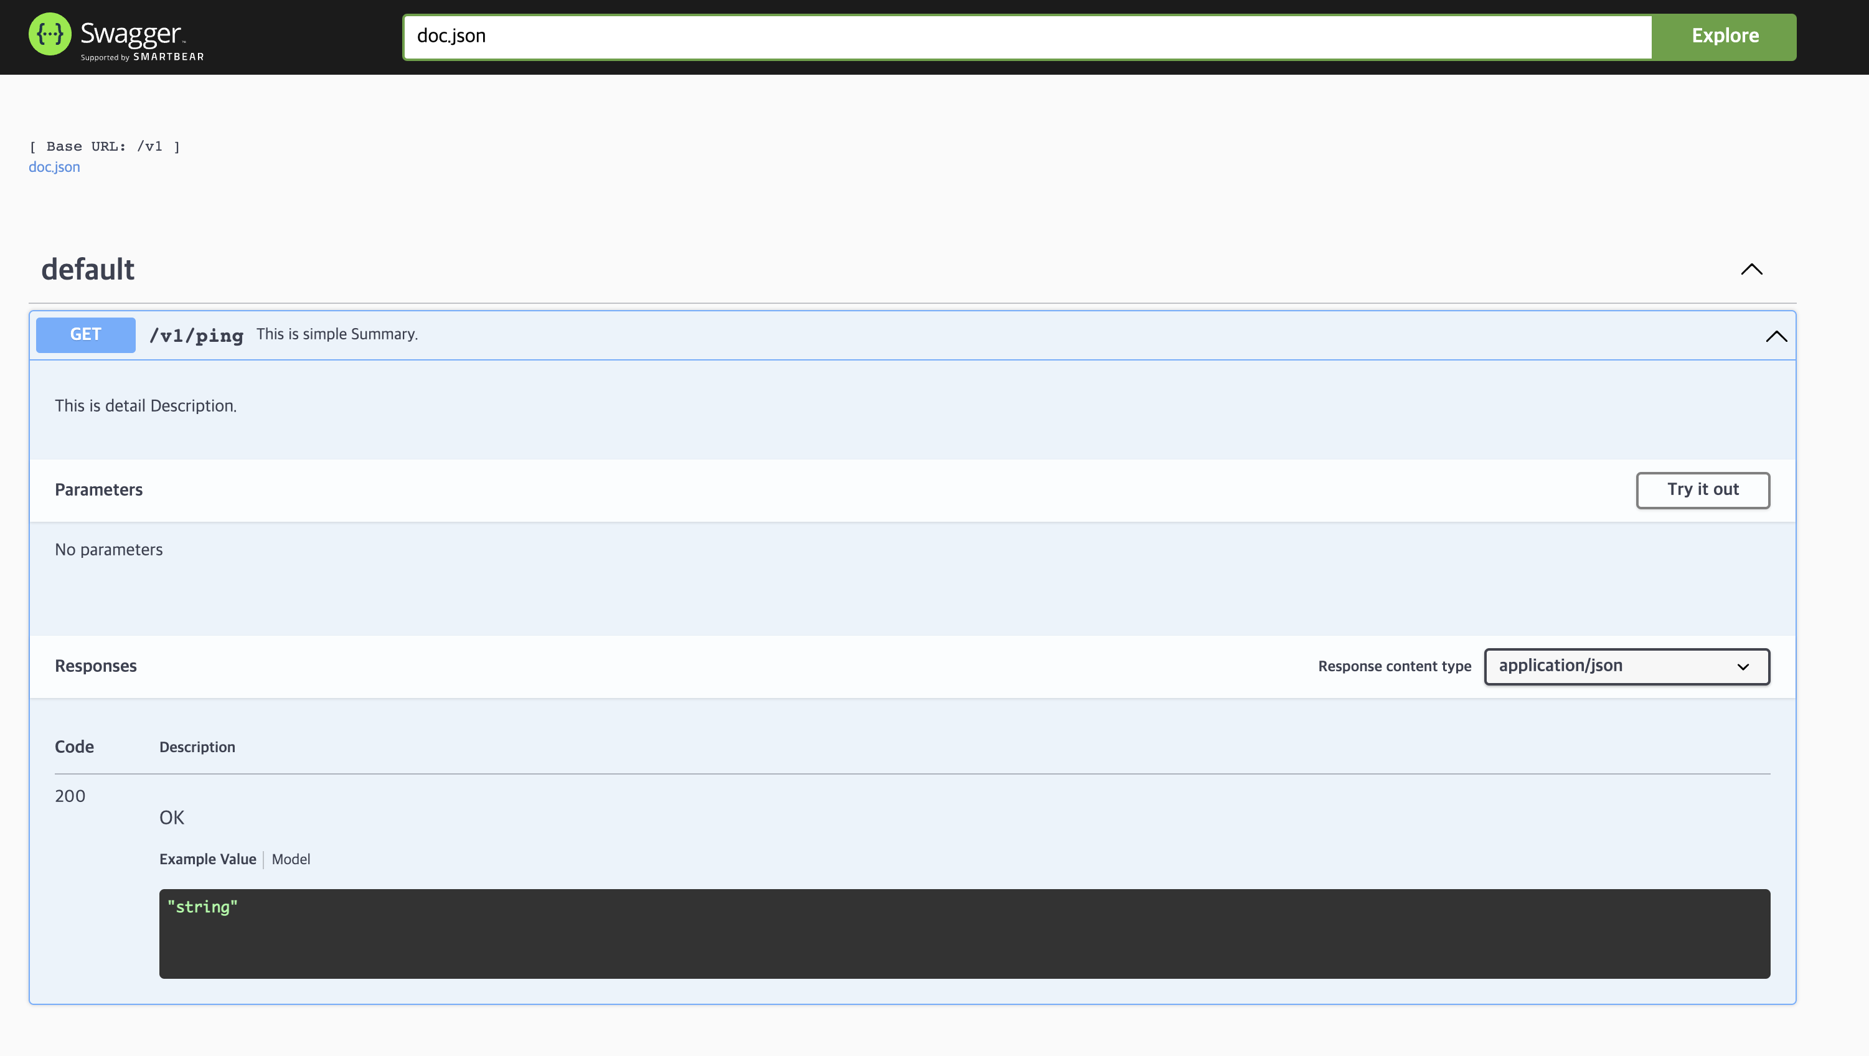The height and width of the screenshot is (1056, 1869).
Task: Collapse the /v1/ping operation chevron
Action: click(x=1776, y=336)
